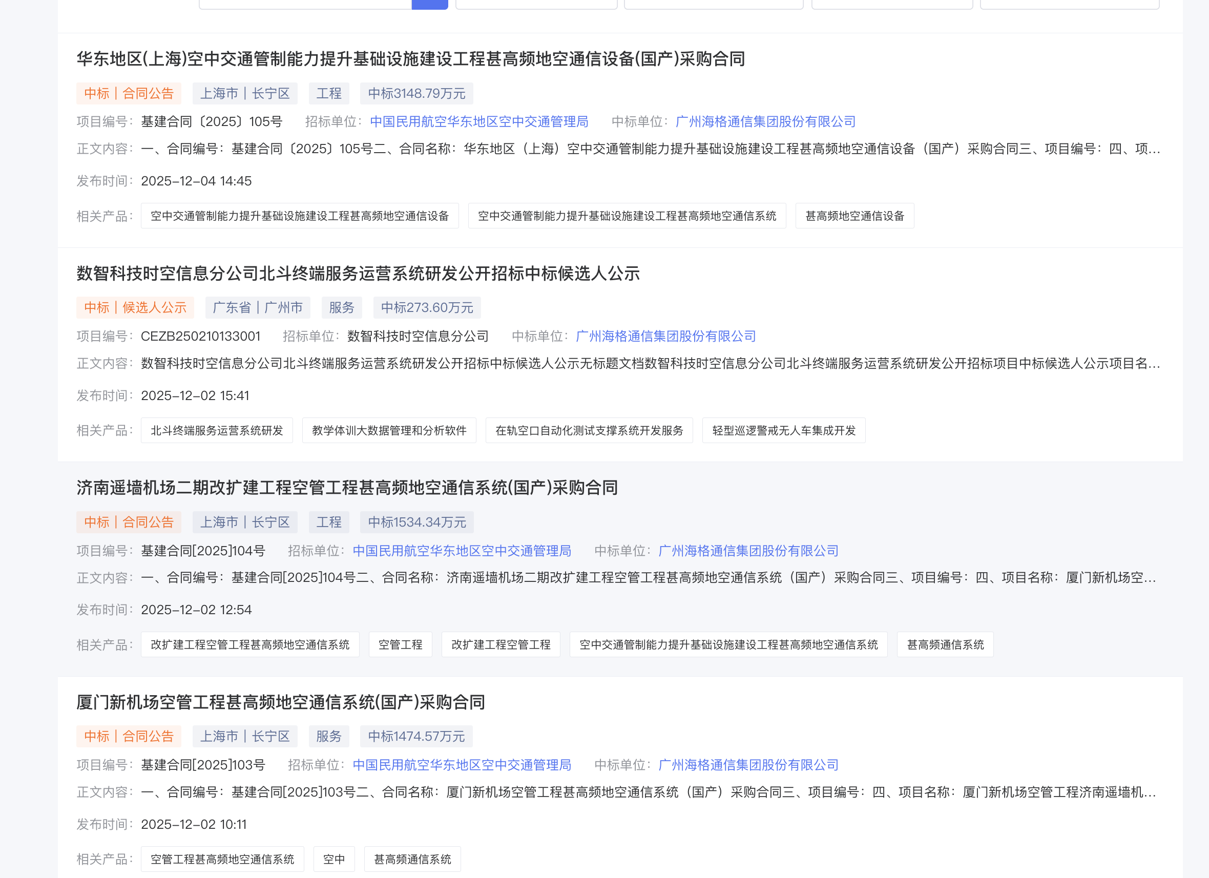Click 招标单位 link in 济南遥墙机场 result
The height and width of the screenshot is (878, 1209).
point(462,550)
